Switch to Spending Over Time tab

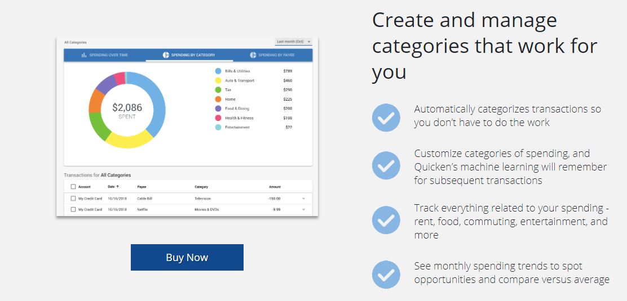coord(105,55)
